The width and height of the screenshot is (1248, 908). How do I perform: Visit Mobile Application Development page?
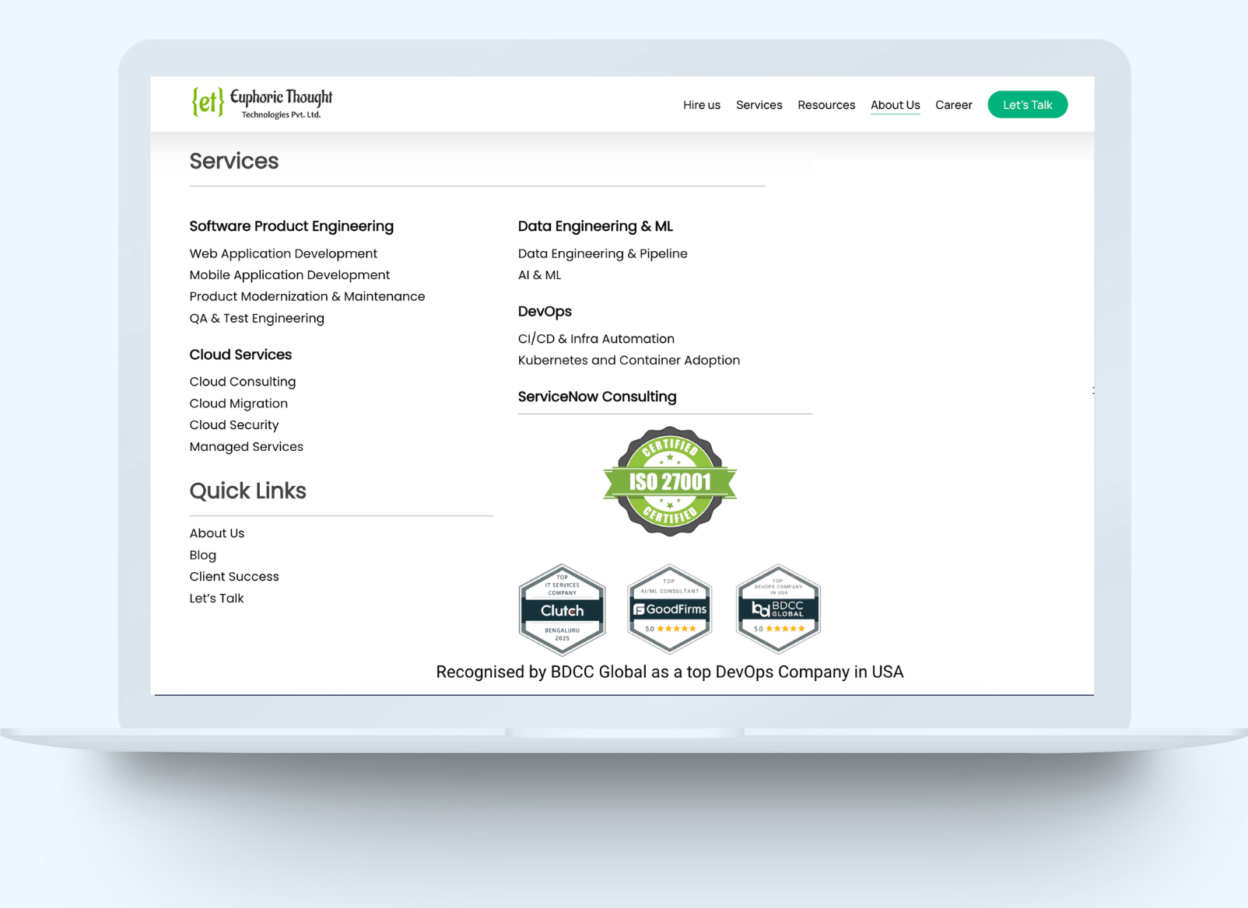point(289,275)
